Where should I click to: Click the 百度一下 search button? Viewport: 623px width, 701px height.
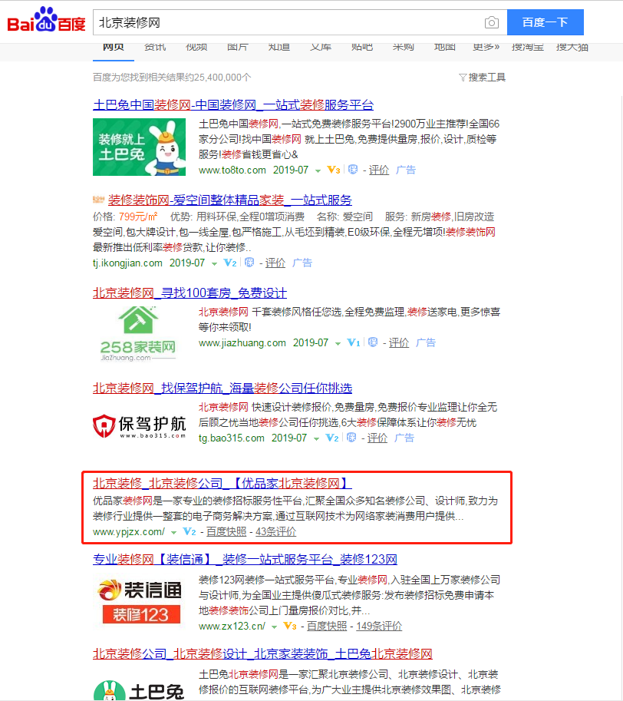545,22
